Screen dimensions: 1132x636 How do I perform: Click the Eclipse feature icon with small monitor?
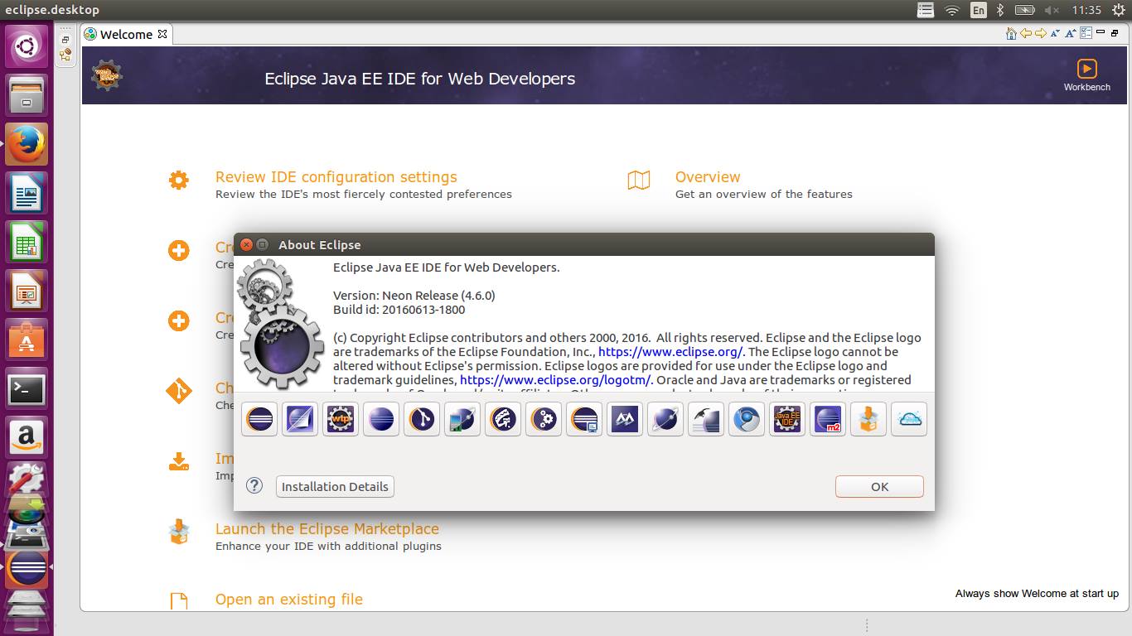pyautogui.click(x=584, y=420)
